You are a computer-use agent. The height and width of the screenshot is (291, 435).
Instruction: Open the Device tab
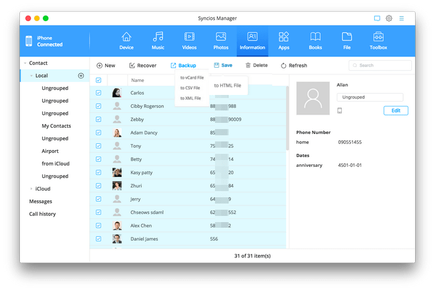click(x=126, y=41)
